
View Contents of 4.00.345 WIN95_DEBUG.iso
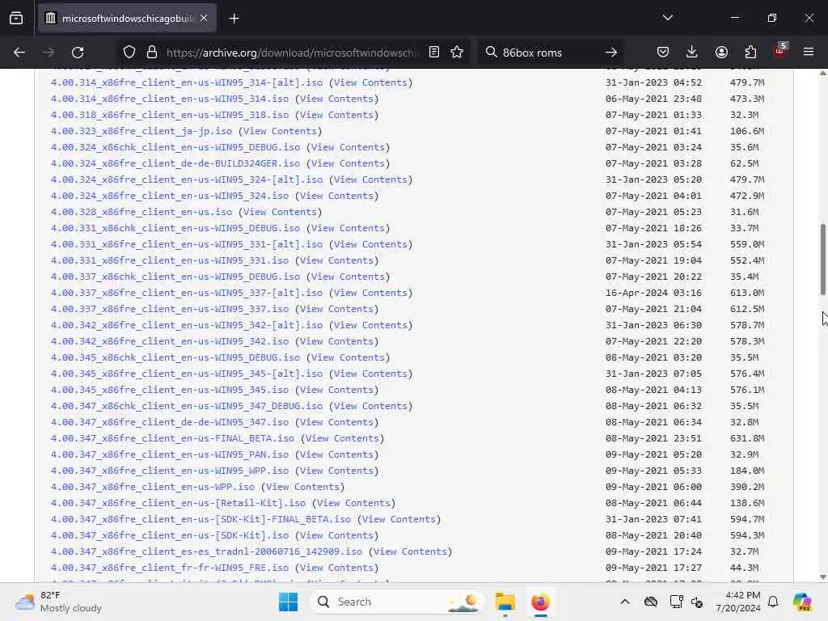pos(348,357)
